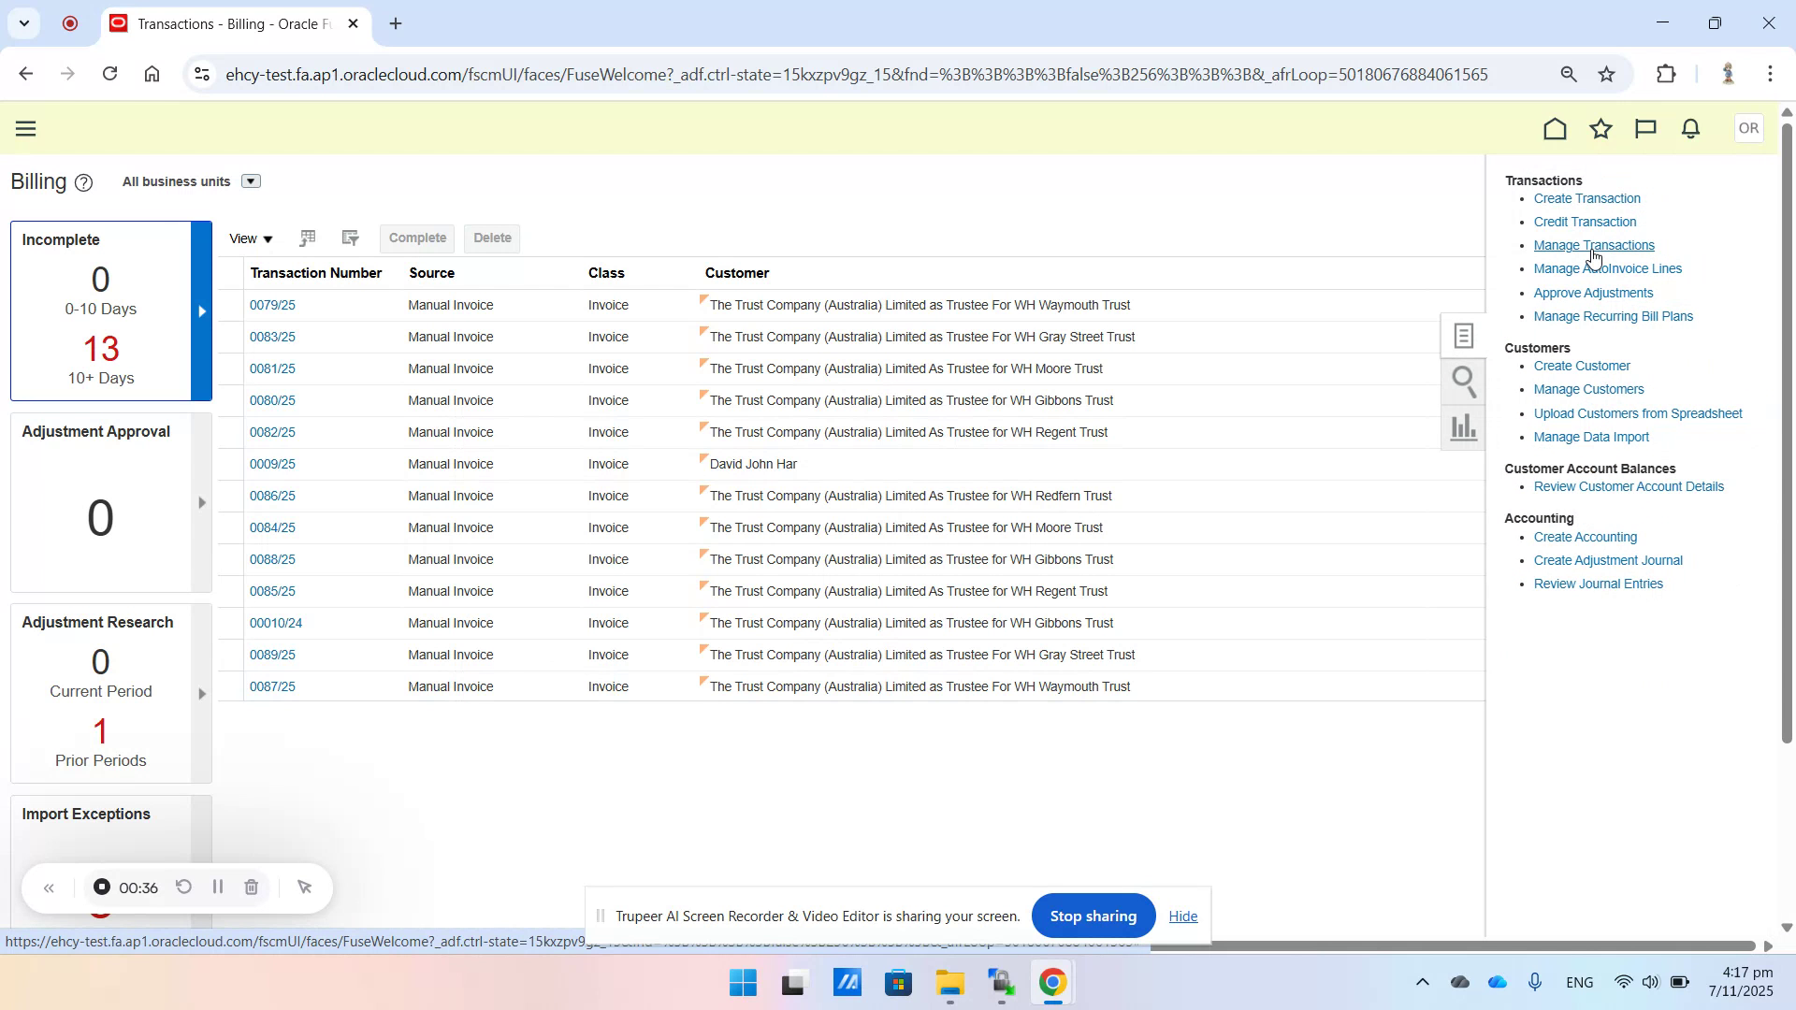Image resolution: width=1796 pixels, height=1010 pixels.
Task: Click the Billing help question mark icon
Action: (x=83, y=182)
